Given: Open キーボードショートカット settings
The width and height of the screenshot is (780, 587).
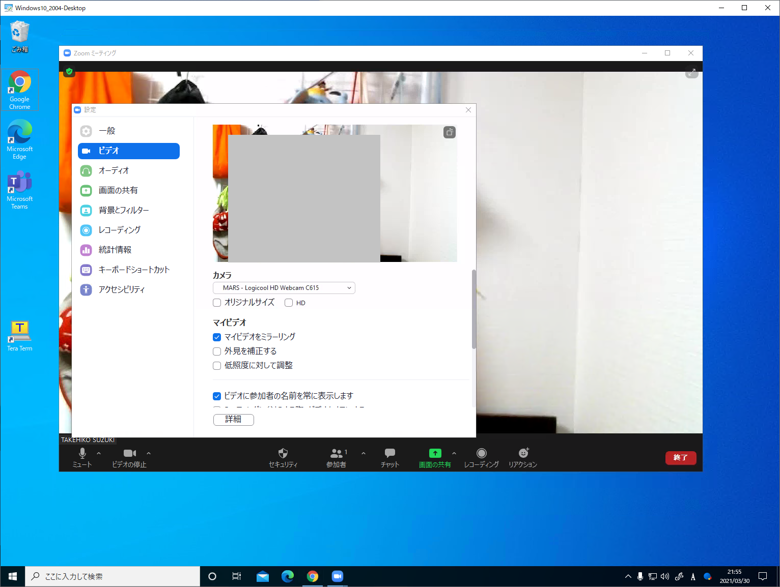Looking at the screenshot, I should coord(134,270).
